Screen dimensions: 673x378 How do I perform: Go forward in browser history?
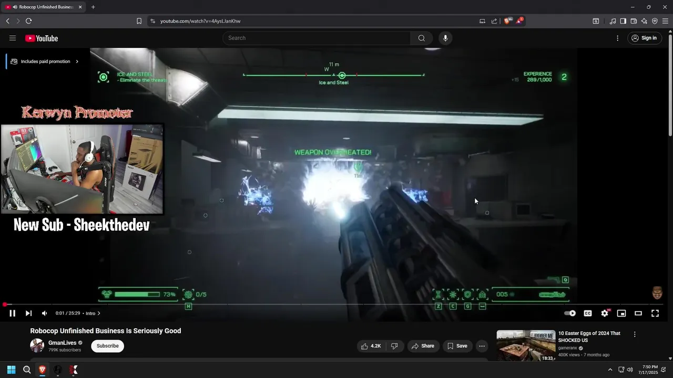(18, 21)
